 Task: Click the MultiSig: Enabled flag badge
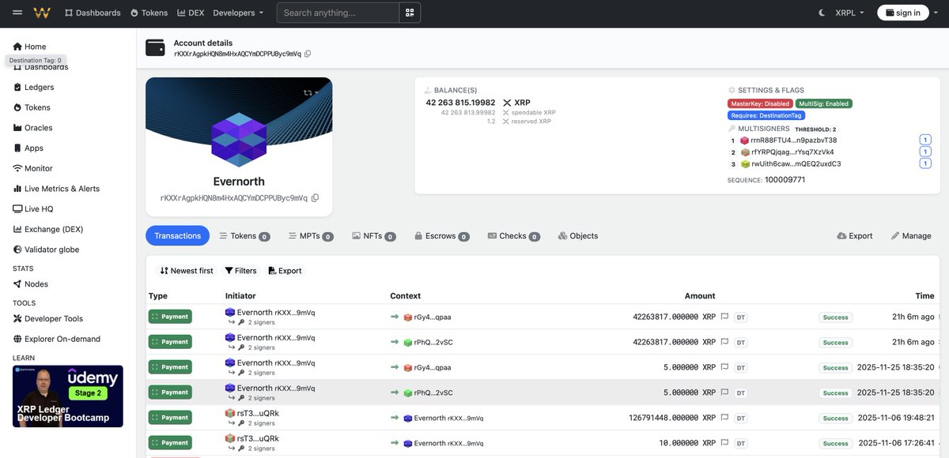[x=823, y=103]
